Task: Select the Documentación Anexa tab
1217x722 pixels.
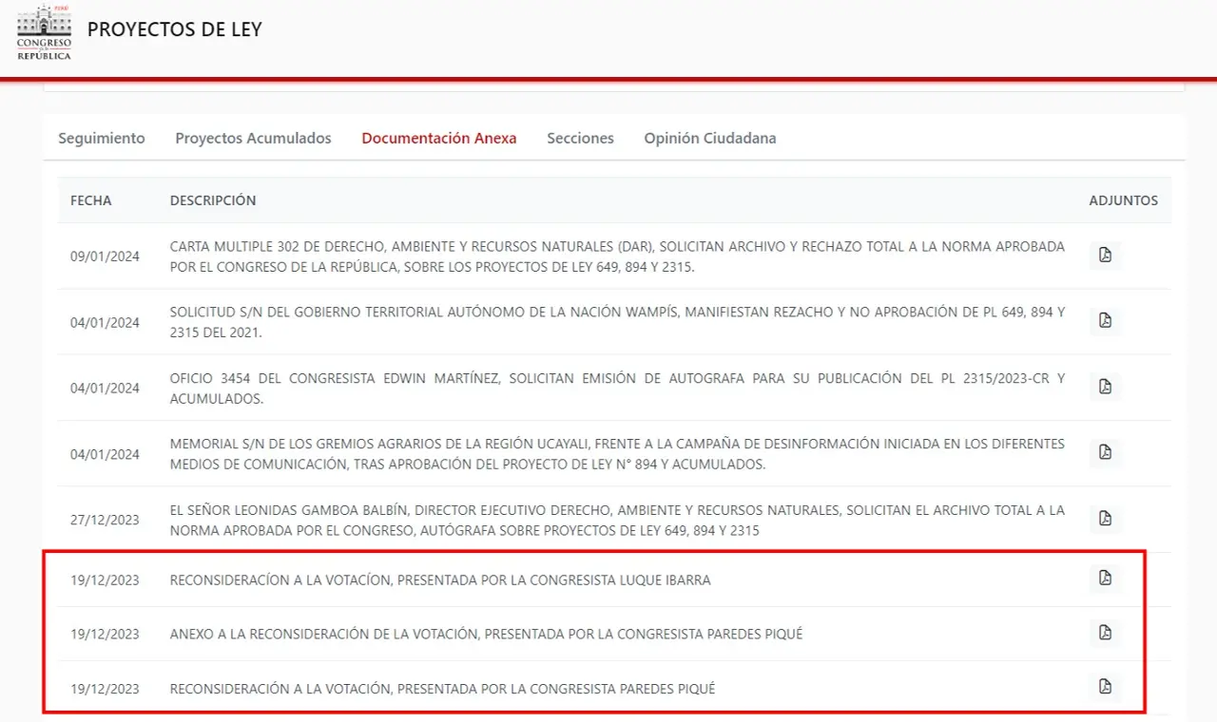Action: [438, 138]
